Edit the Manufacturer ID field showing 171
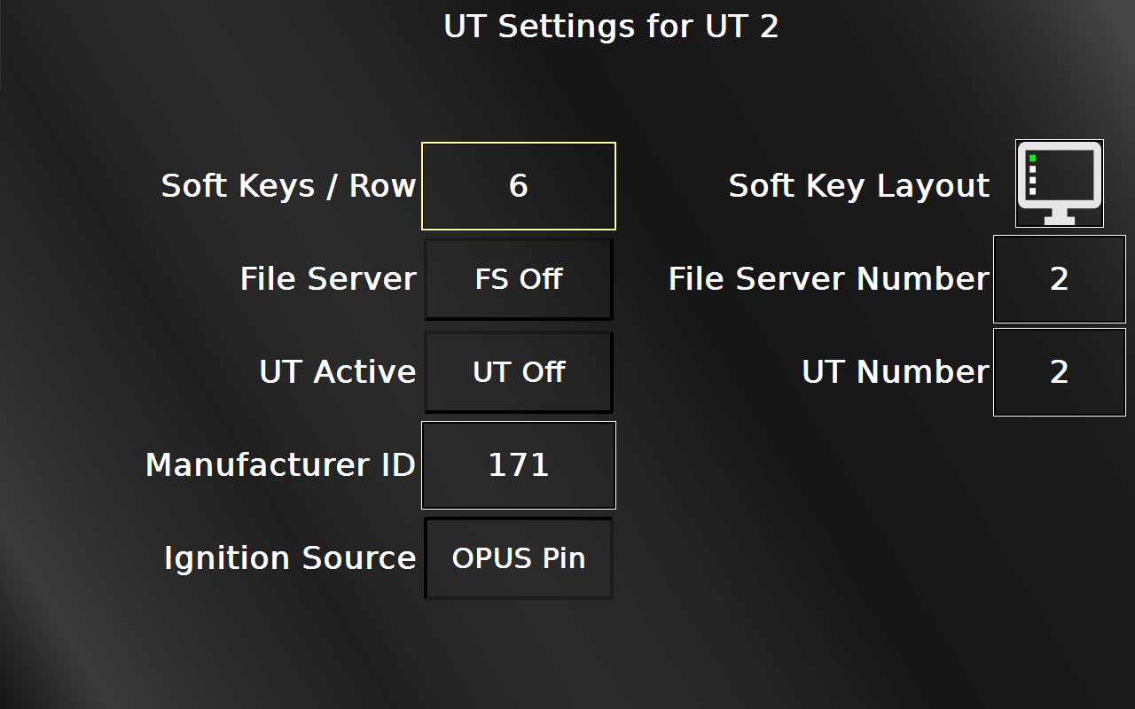This screenshot has width=1135, height=709. 518,464
